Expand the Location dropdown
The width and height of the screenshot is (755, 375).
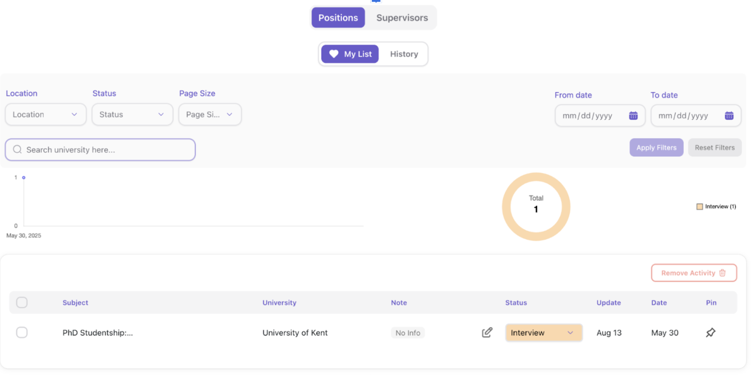coord(46,114)
